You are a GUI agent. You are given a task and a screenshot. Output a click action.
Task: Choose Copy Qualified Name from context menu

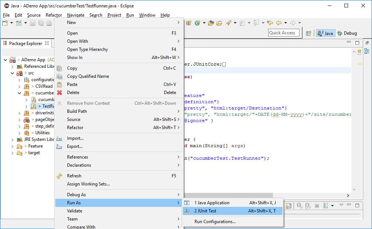coord(119,76)
